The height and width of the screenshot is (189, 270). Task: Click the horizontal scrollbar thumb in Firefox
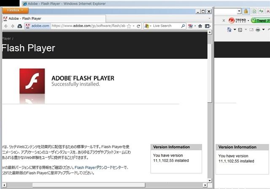pos(89,185)
